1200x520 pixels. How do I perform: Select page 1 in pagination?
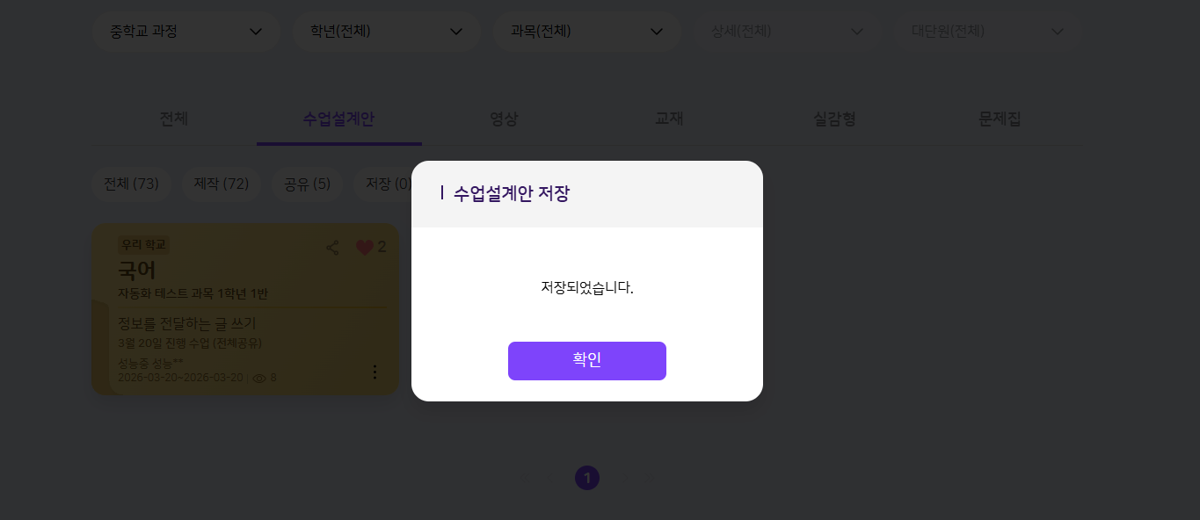coord(587,478)
